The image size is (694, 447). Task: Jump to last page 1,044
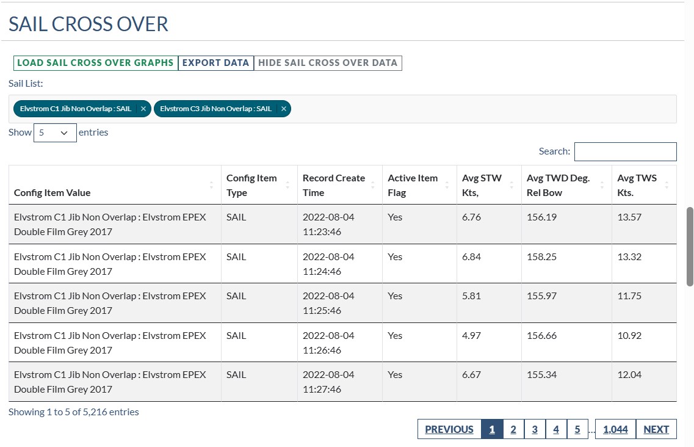coord(615,429)
